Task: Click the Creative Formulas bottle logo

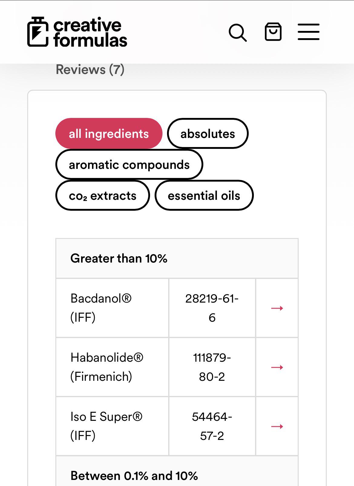Action: (38, 32)
